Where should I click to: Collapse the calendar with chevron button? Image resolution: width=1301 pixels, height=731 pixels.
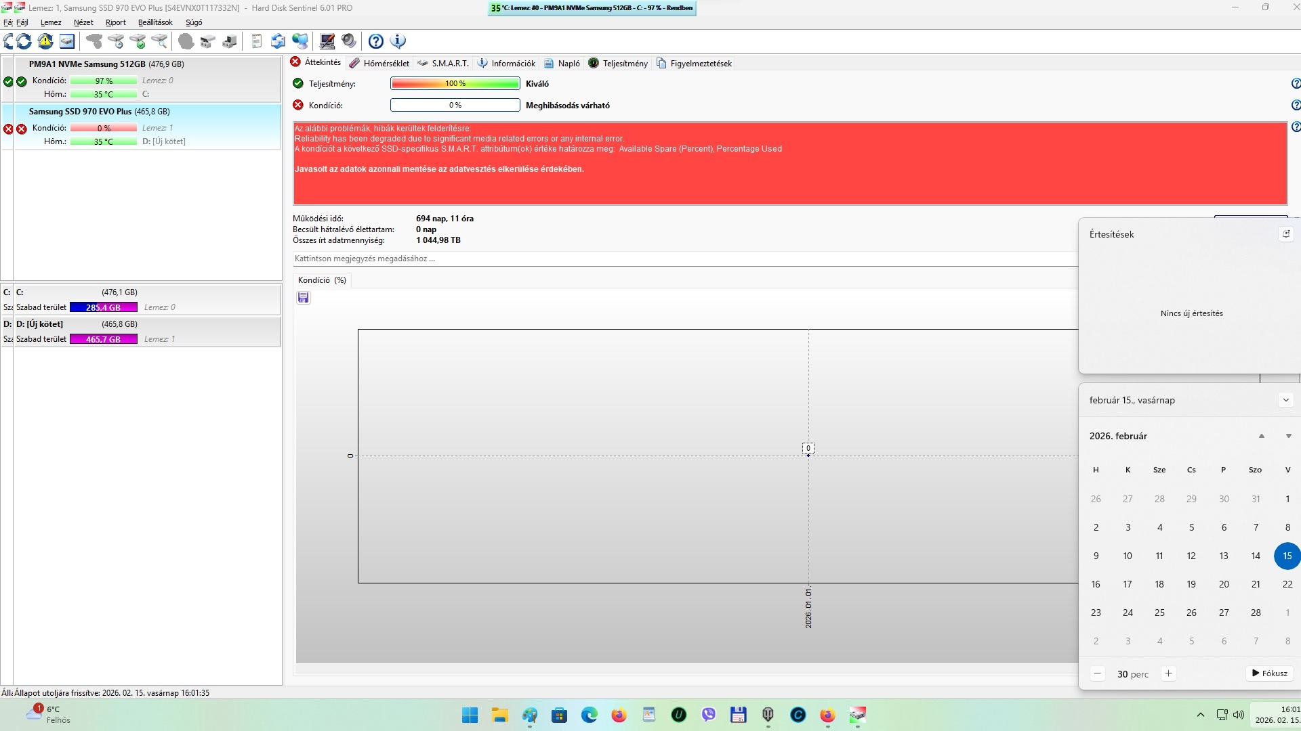(1285, 400)
